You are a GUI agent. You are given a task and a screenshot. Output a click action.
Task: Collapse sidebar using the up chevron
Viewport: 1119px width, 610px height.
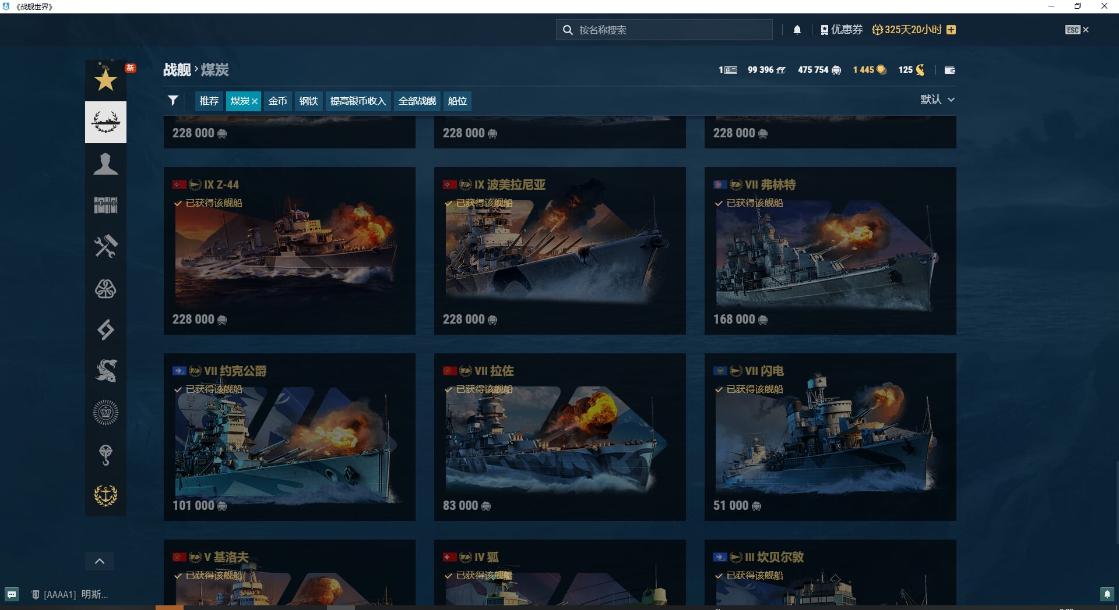click(x=100, y=561)
